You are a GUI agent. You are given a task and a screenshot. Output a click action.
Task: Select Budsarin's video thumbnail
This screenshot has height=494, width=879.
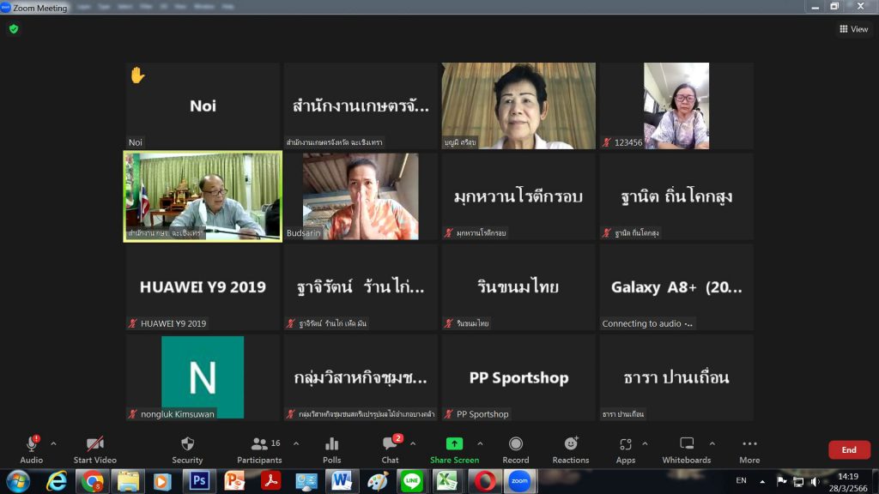tap(361, 196)
